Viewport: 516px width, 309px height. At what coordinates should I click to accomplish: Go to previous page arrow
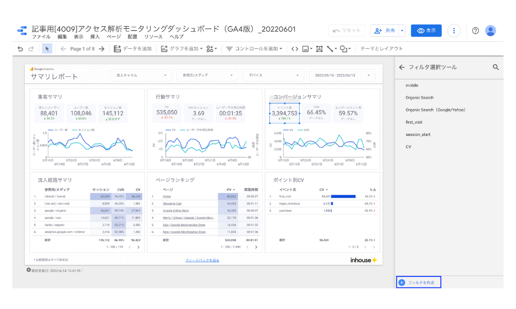click(x=63, y=48)
